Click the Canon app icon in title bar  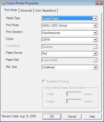pyautogui.click(x=3, y=3)
